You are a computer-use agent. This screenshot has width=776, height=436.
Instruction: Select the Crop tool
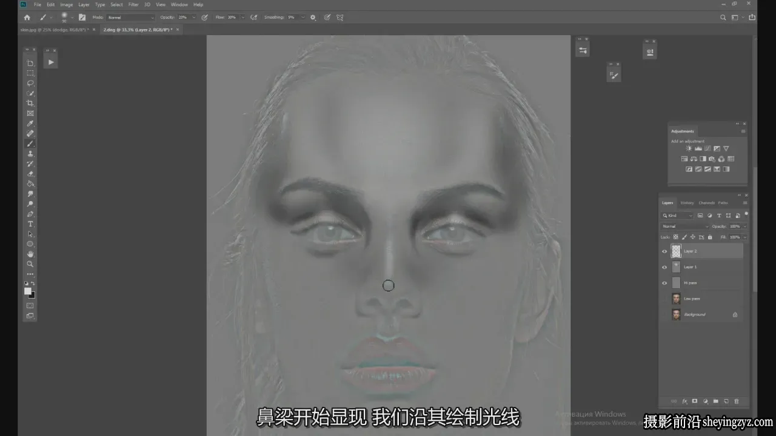[x=30, y=104]
